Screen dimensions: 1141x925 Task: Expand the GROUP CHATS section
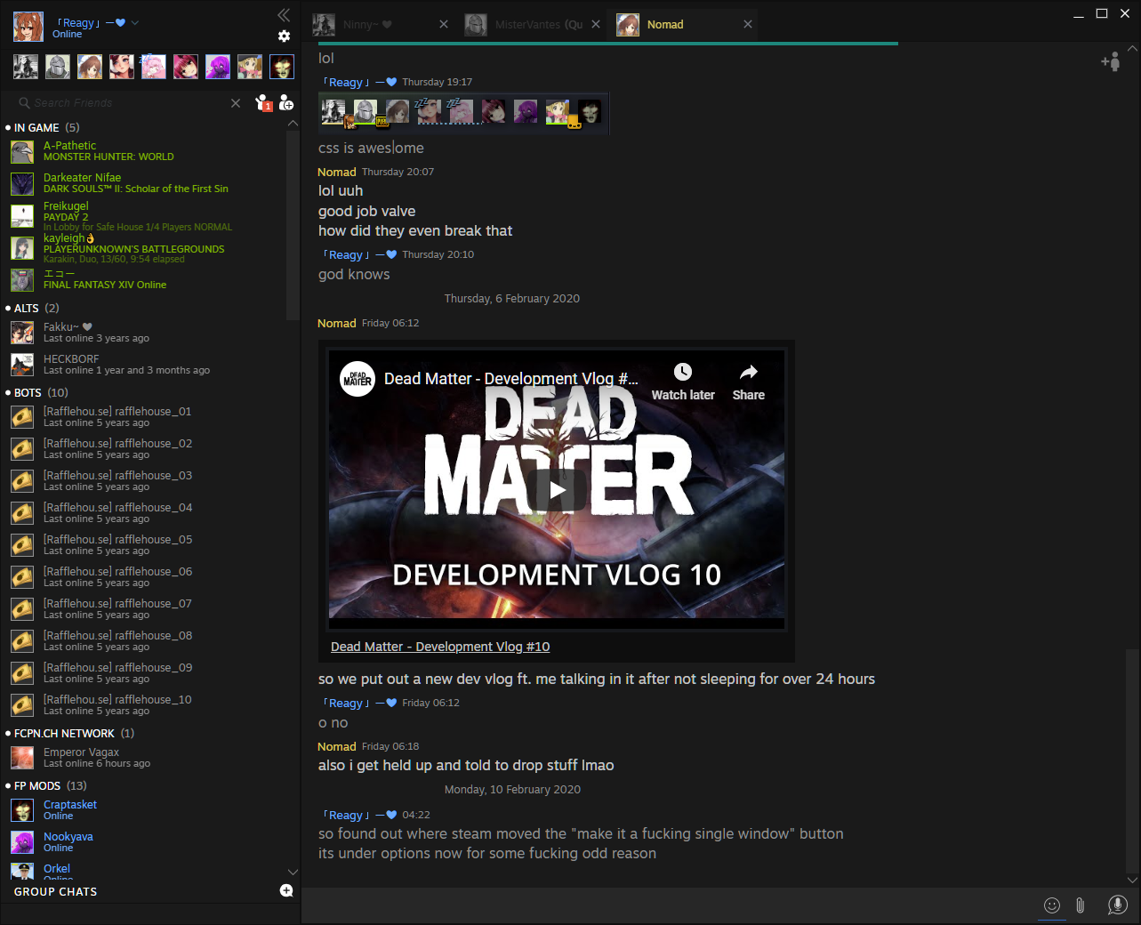click(x=56, y=891)
